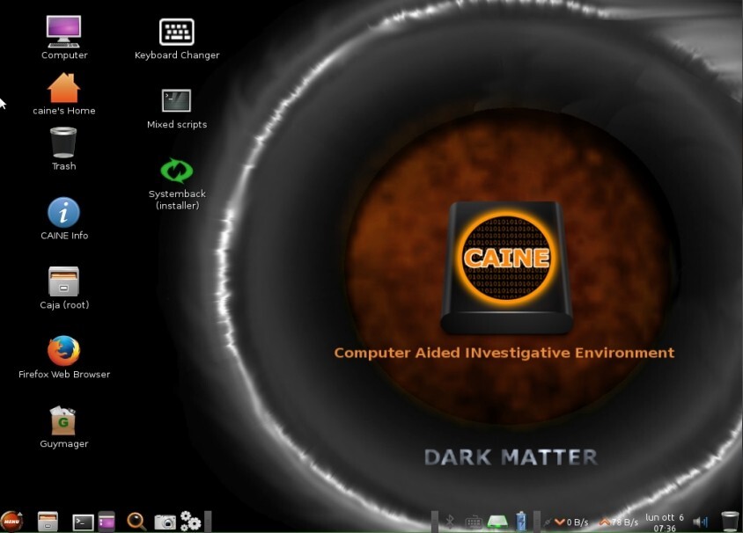This screenshot has width=743, height=533.
Task: Launch a terminal from the taskbar
Action: (x=82, y=520)
